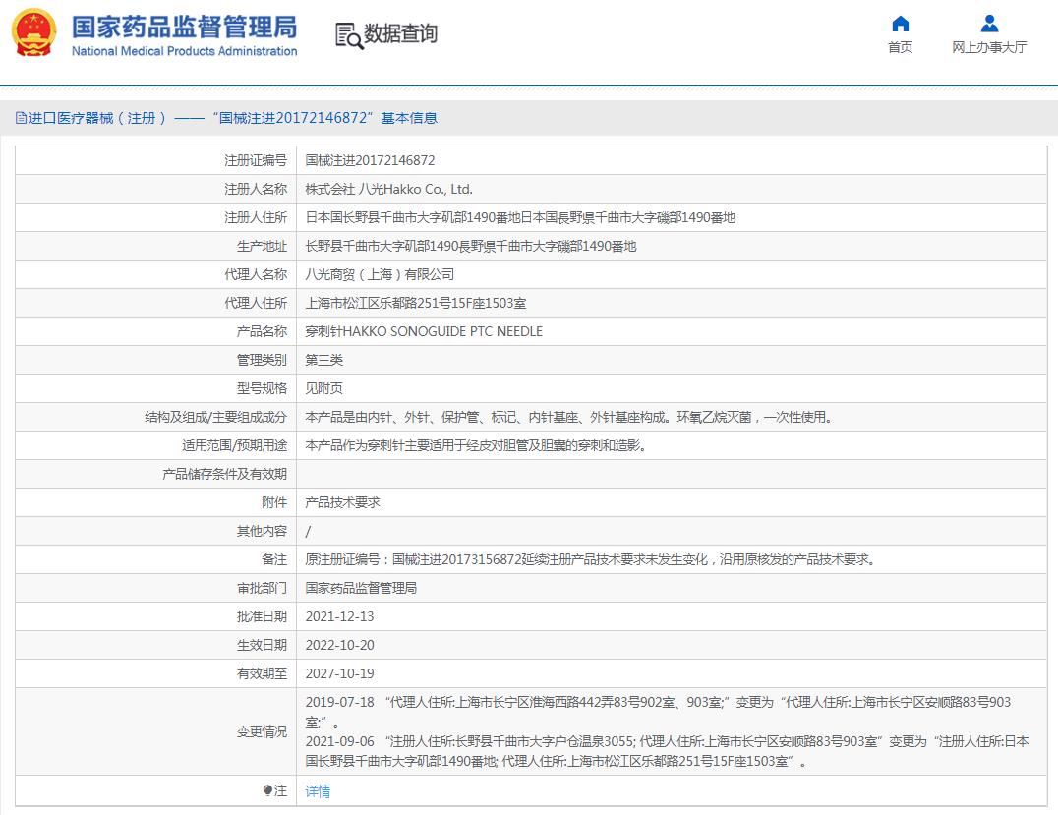Click the 2021-09-06 change record

pyautogui.click(x=667, y=751)
